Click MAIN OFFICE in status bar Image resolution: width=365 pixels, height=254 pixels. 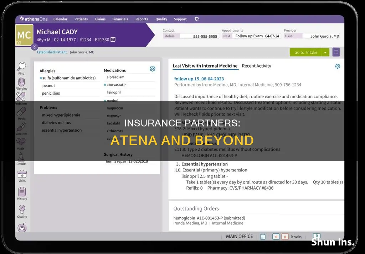[x=239, y=236]
